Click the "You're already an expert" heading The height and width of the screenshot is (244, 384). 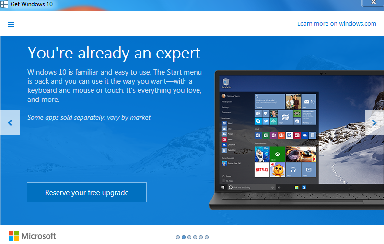[114, 53]
